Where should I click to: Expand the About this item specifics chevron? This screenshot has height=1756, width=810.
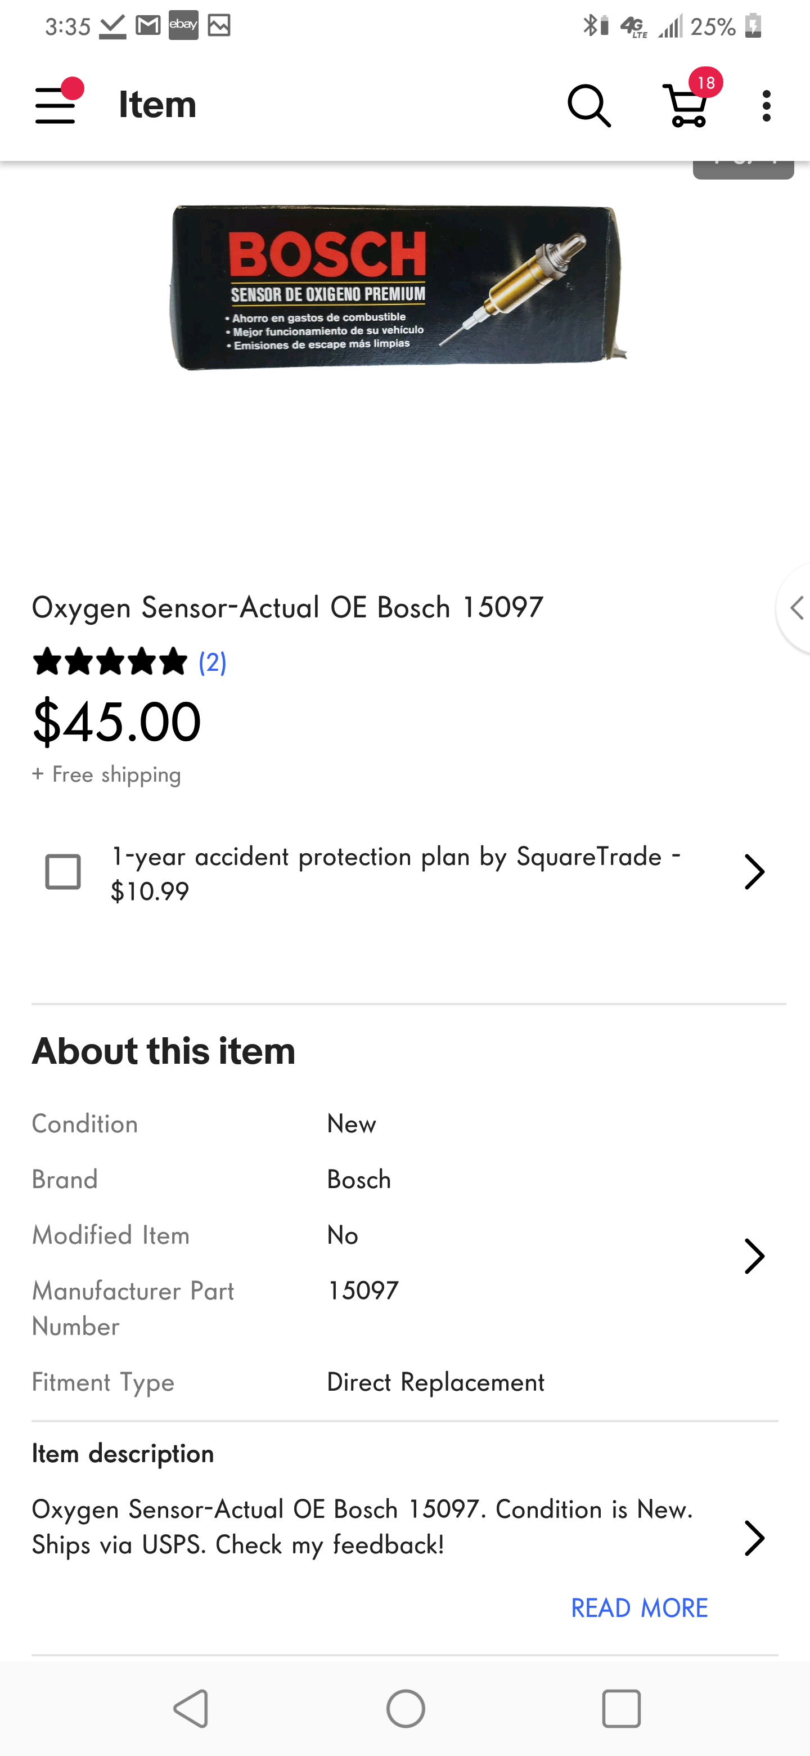(754, 1256)
